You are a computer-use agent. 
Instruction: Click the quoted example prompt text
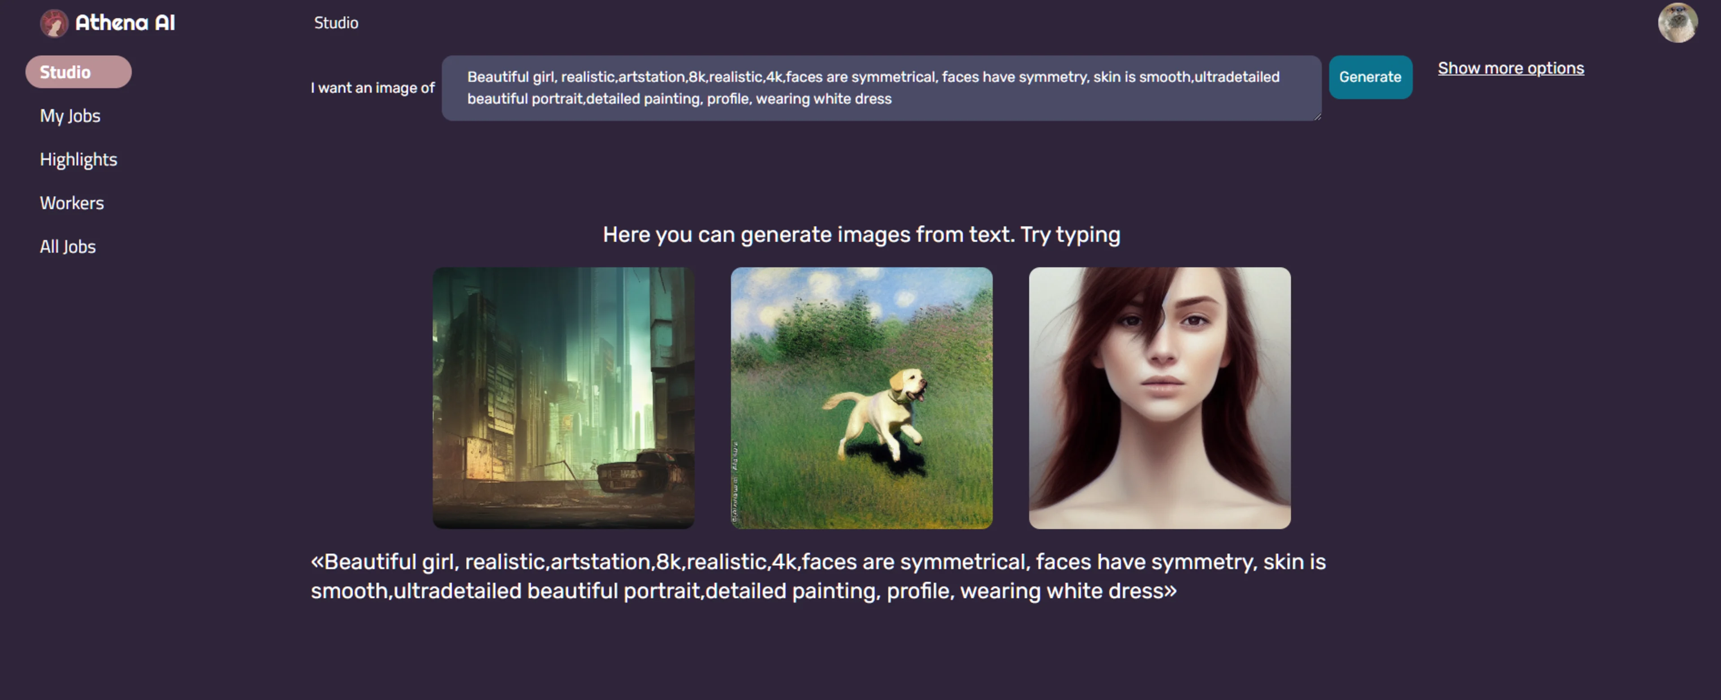pyautogui.click(x=817, y=576)
